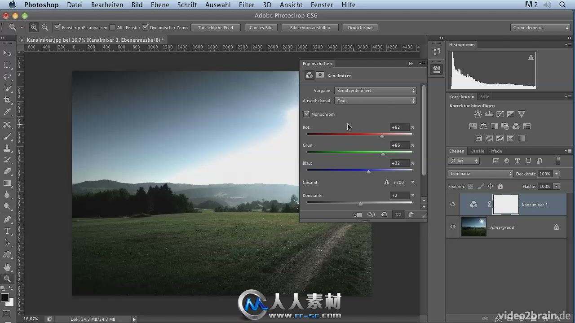The width and height of the screenshot is (575, 323).
Task: Click the Druckformat button
Action: pos(360,27)
